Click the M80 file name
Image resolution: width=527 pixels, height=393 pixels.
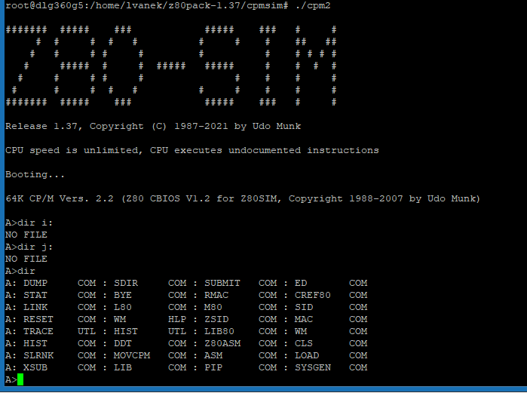click(213, 307)
